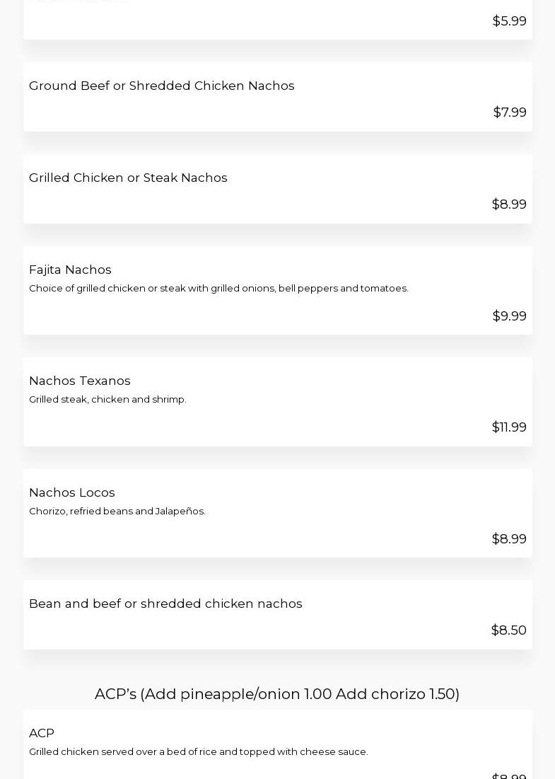
Task: Click the $8.99 price of Nachos Locos
Action: pos(509,539)
